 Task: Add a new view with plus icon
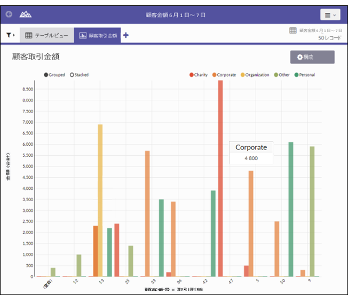tap(126, 36)
